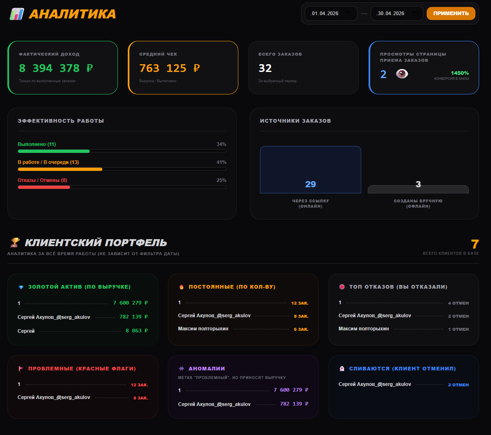Click the Аналитика chart logo icon
This screenshot has height=435, width=491.
coord(17,14)
